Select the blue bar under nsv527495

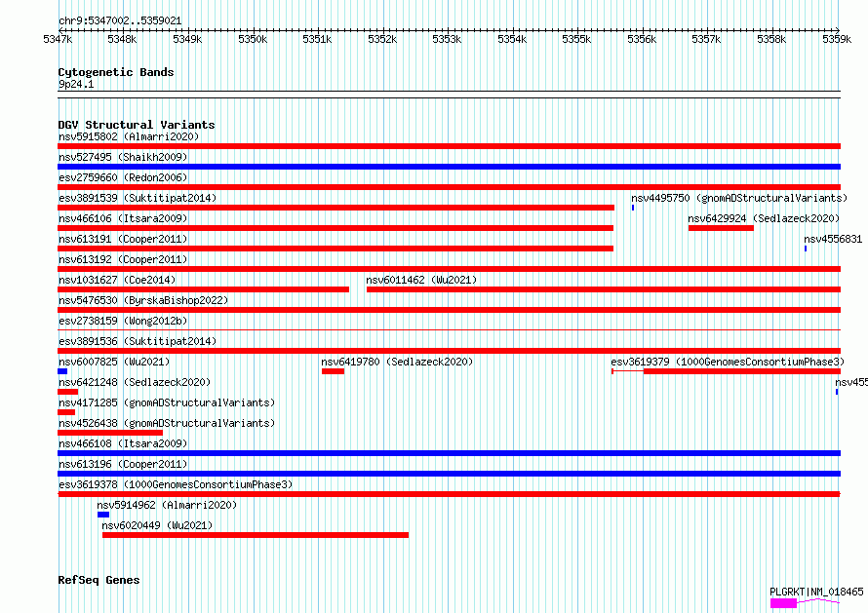point(449,167)
